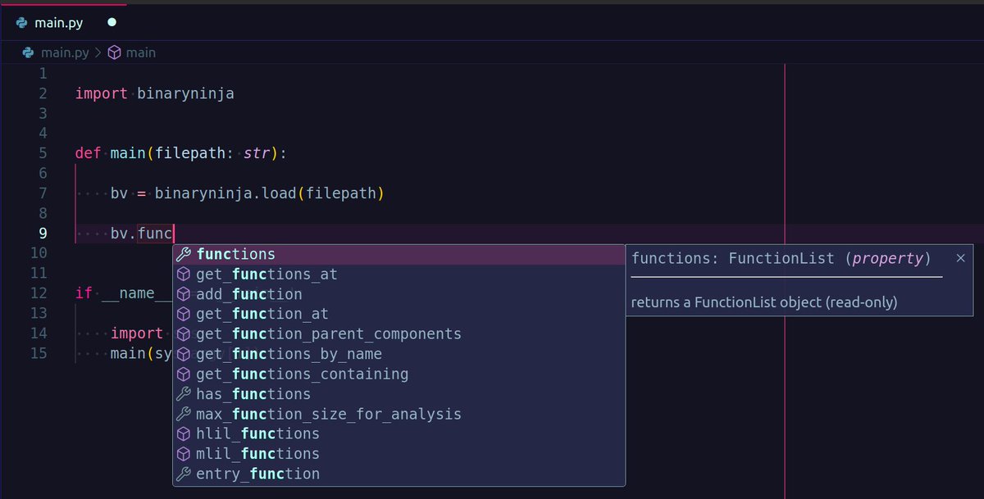Click the cube icon beside main breadcrumb
984x499 pixels.
coord(115,52)
